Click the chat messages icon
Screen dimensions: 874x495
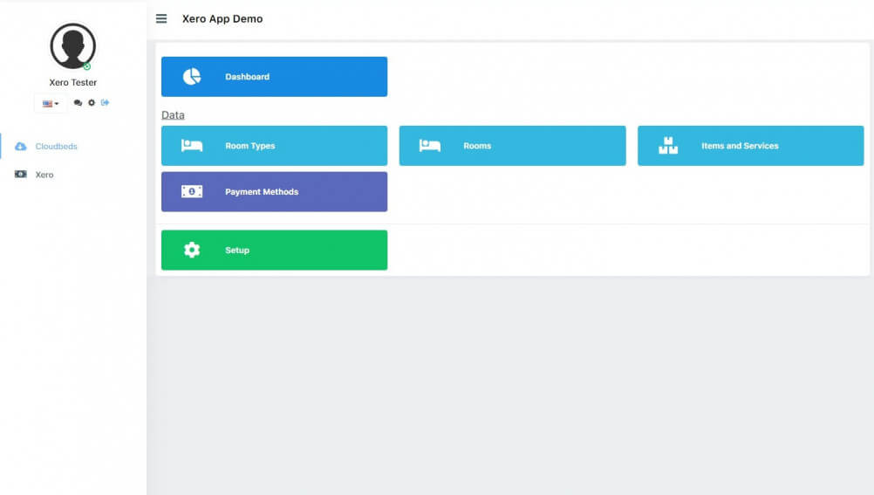78,103
